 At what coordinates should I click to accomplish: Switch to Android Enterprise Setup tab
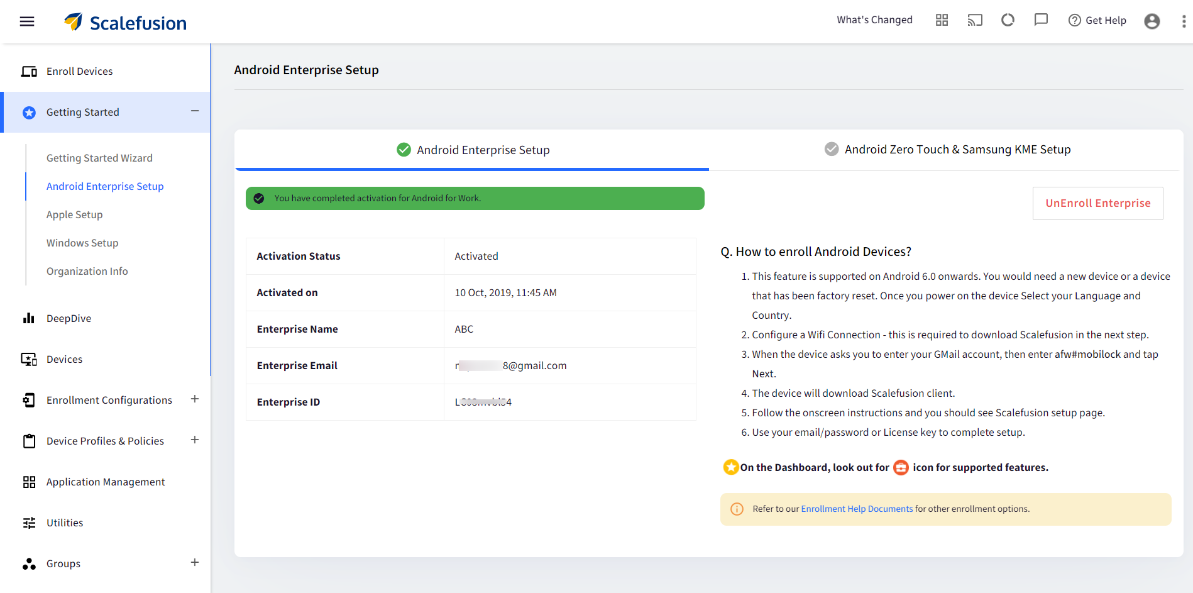point(472,150)
